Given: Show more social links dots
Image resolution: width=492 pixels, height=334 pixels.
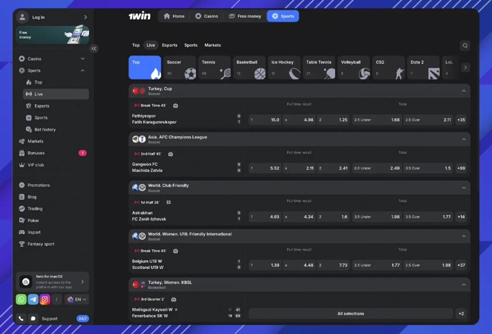Looking at the screenshot, I should (x=57, y=299).
